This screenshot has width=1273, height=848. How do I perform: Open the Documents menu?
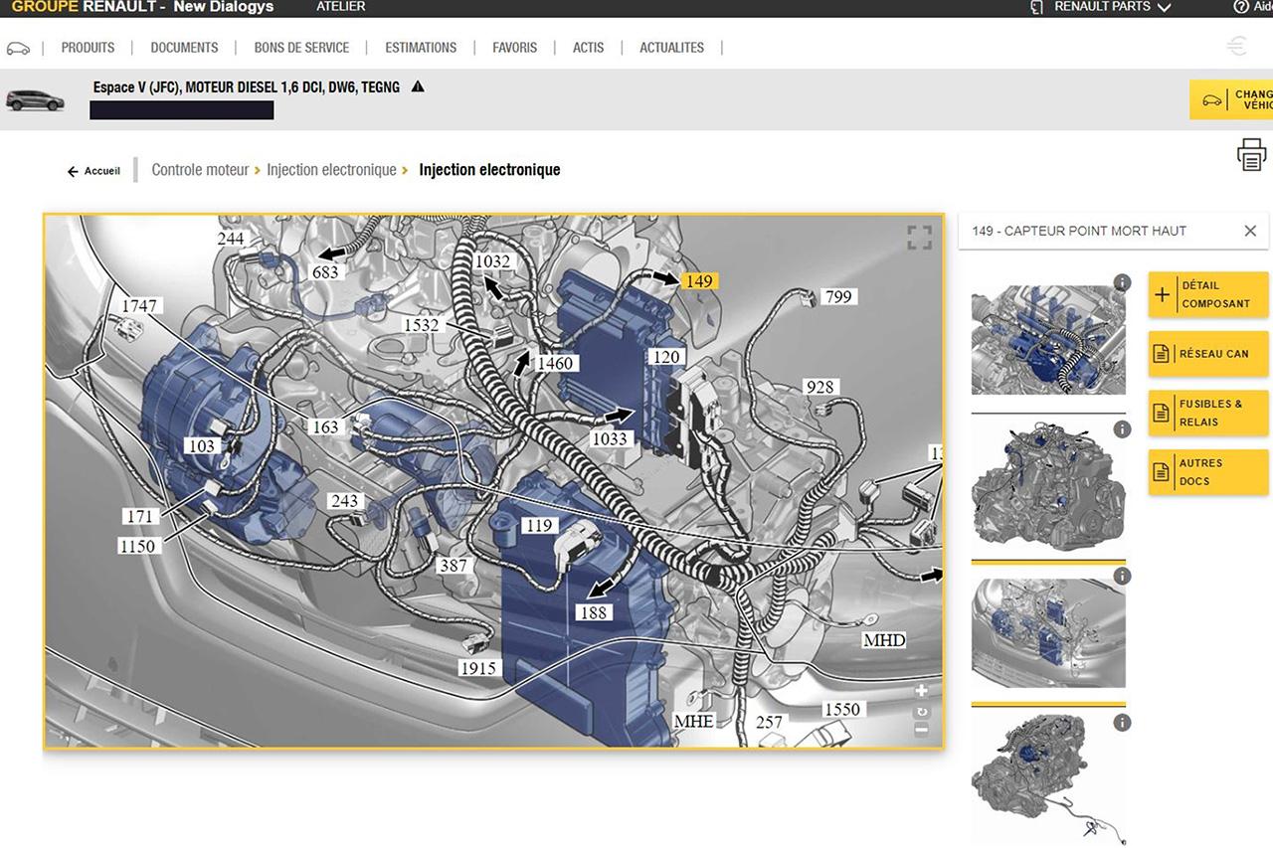pos(184,47)
